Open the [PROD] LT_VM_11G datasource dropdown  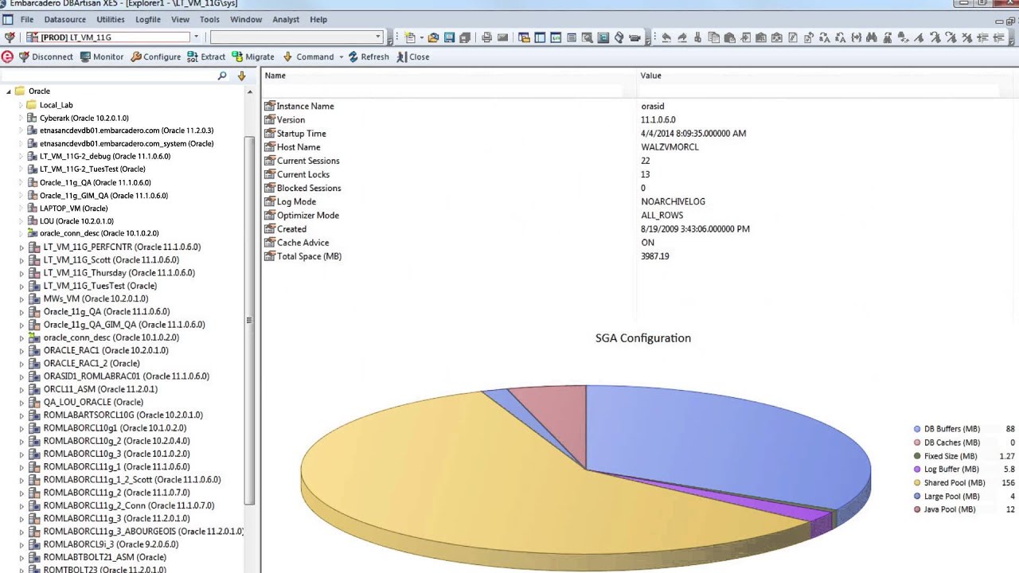coord(196,37)
